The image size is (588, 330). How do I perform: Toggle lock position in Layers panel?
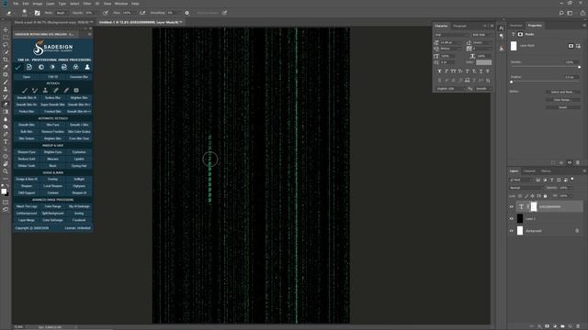533,196
